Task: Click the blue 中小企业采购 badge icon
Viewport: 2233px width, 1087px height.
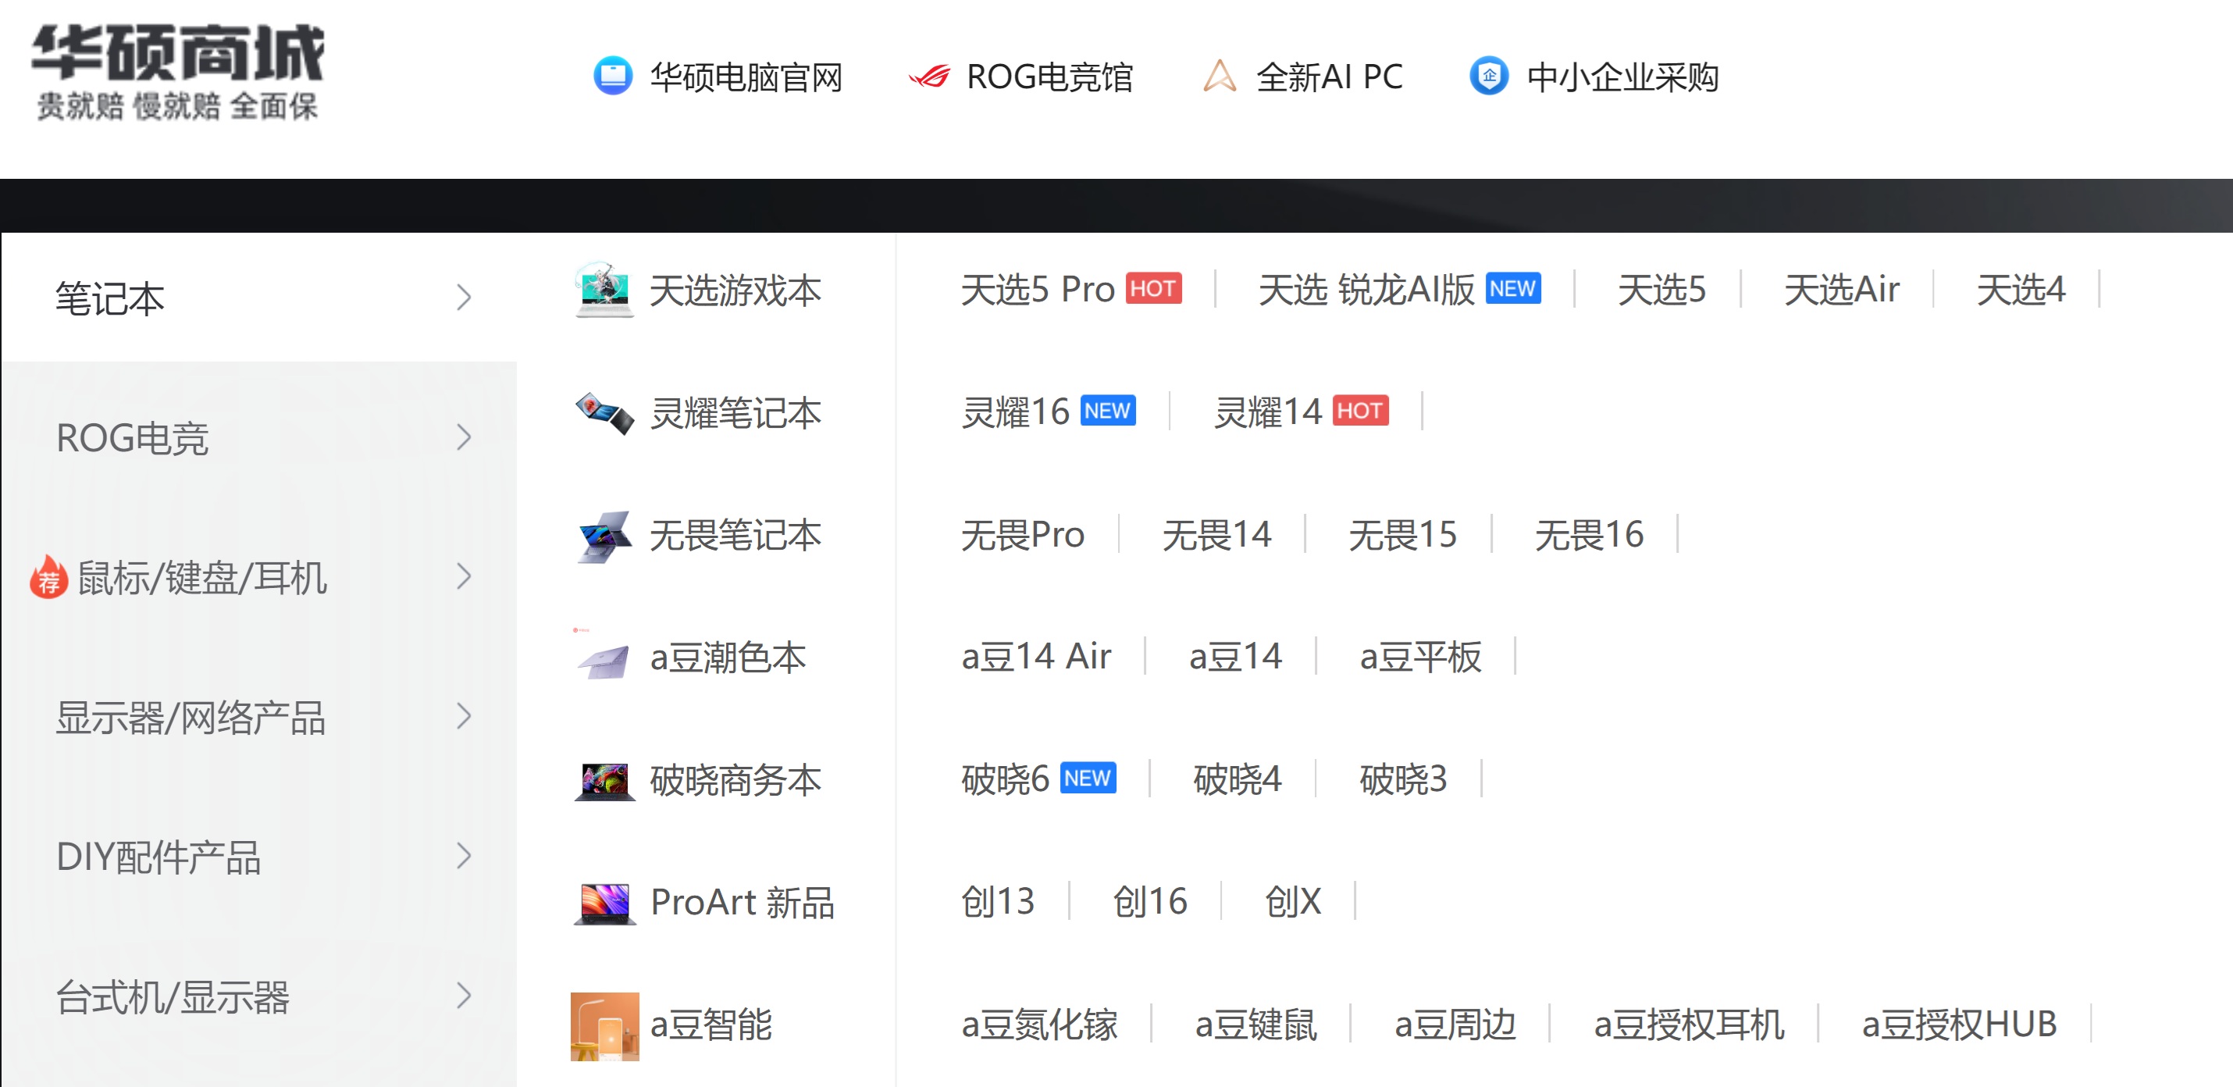Action: [1488, 77]
